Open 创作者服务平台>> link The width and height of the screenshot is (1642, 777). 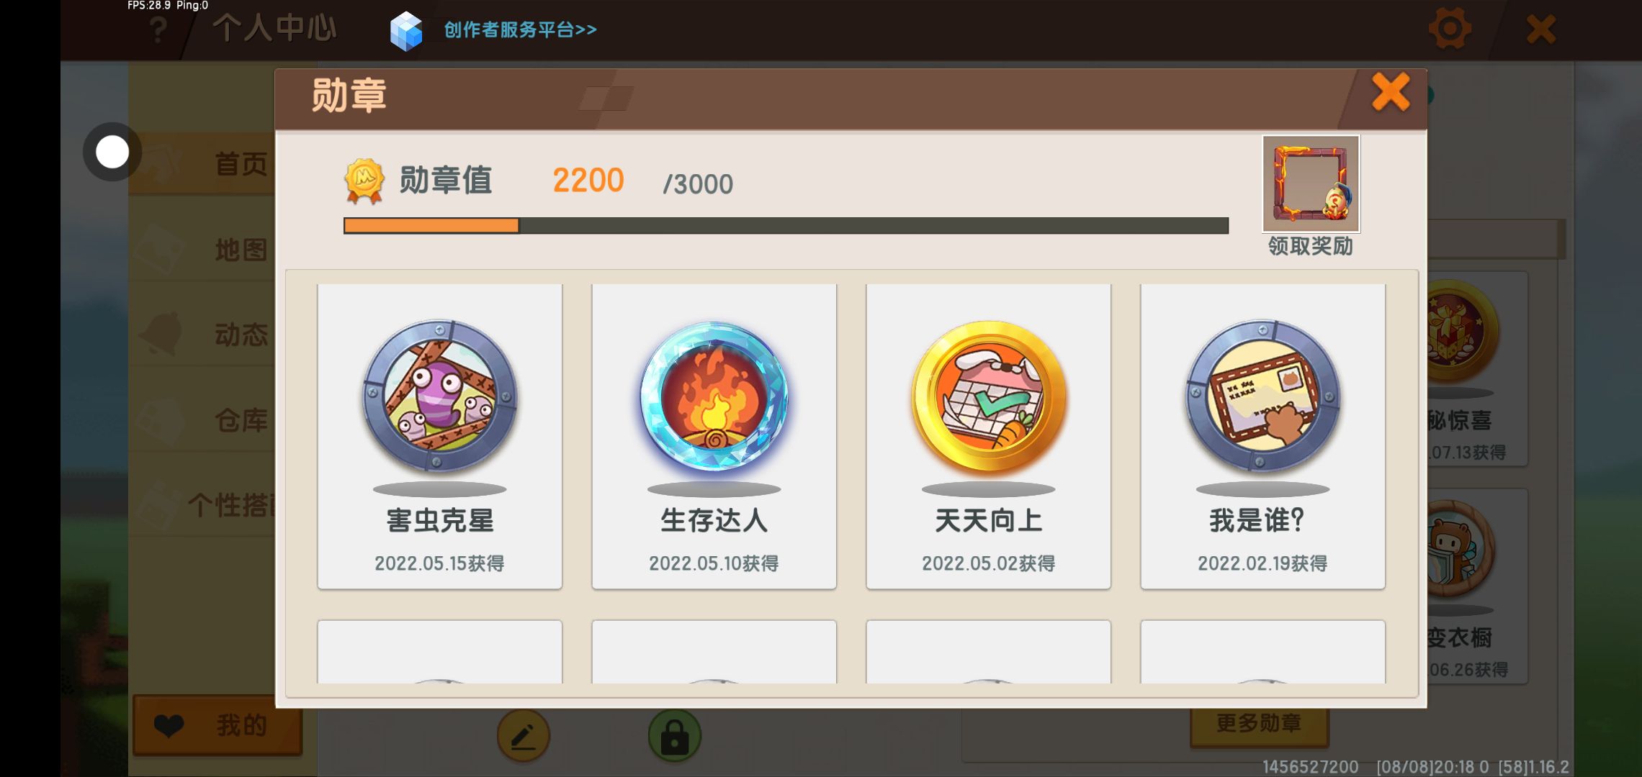520,29
